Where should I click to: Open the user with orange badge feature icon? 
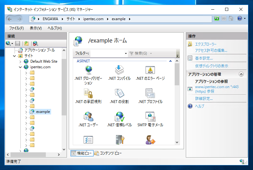click(x=150, y=140)
